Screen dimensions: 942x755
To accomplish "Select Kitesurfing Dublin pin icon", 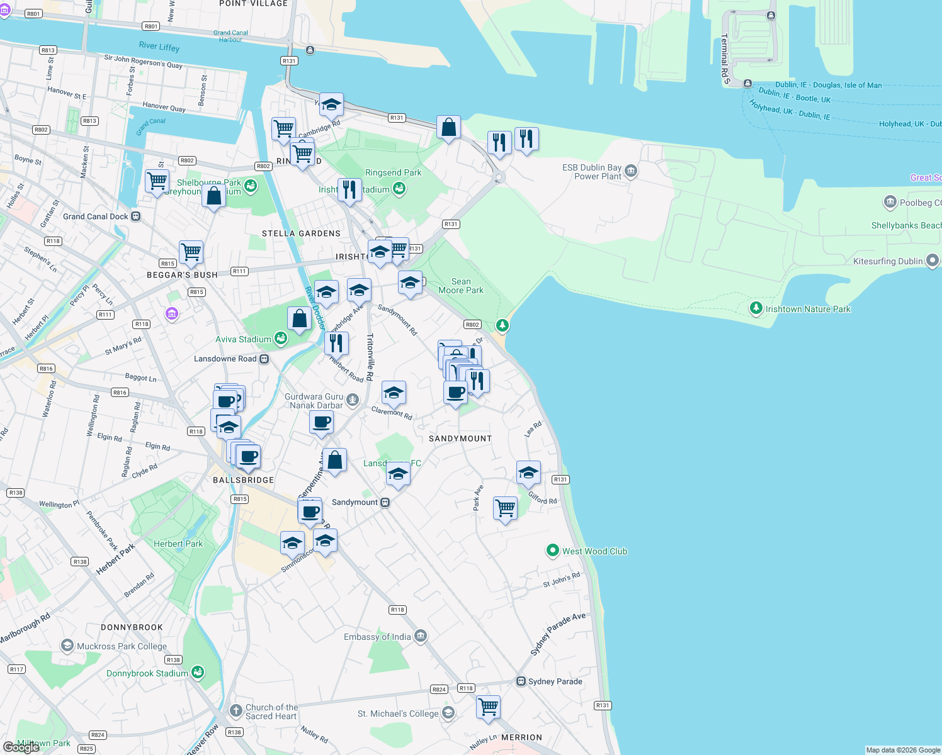I will point(933,260).
